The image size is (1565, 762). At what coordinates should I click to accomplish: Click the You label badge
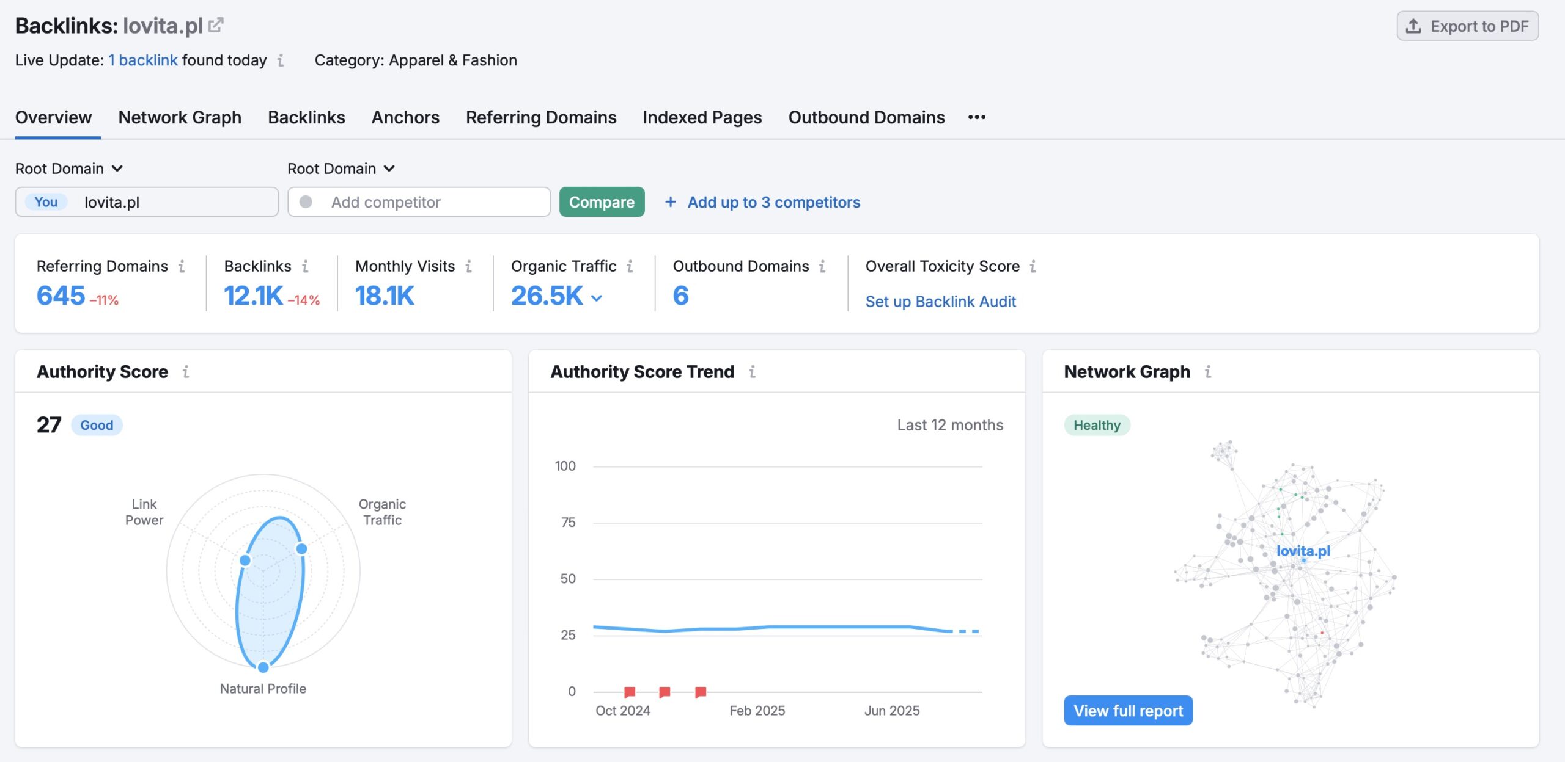tap(46, 202)
